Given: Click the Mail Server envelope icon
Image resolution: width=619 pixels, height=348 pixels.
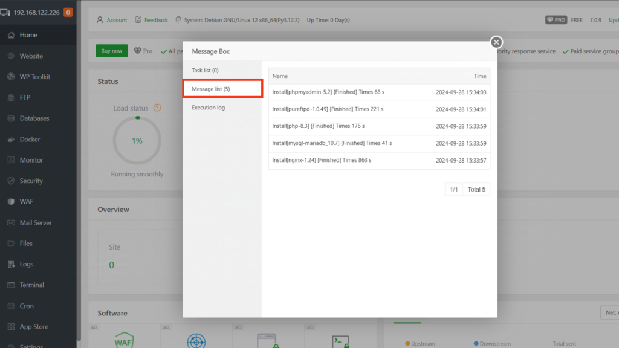Looking at the screenshot, I should [11, 222].
